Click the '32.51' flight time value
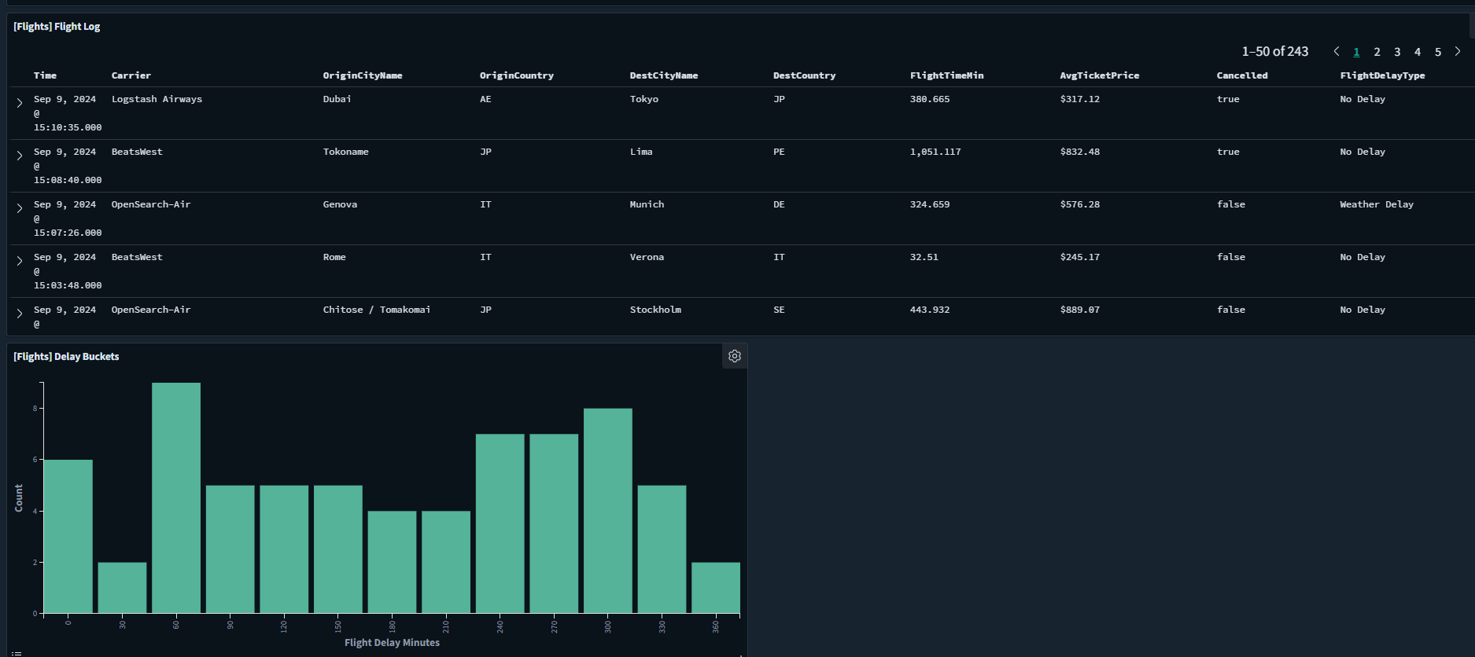 tap(924, 257)
